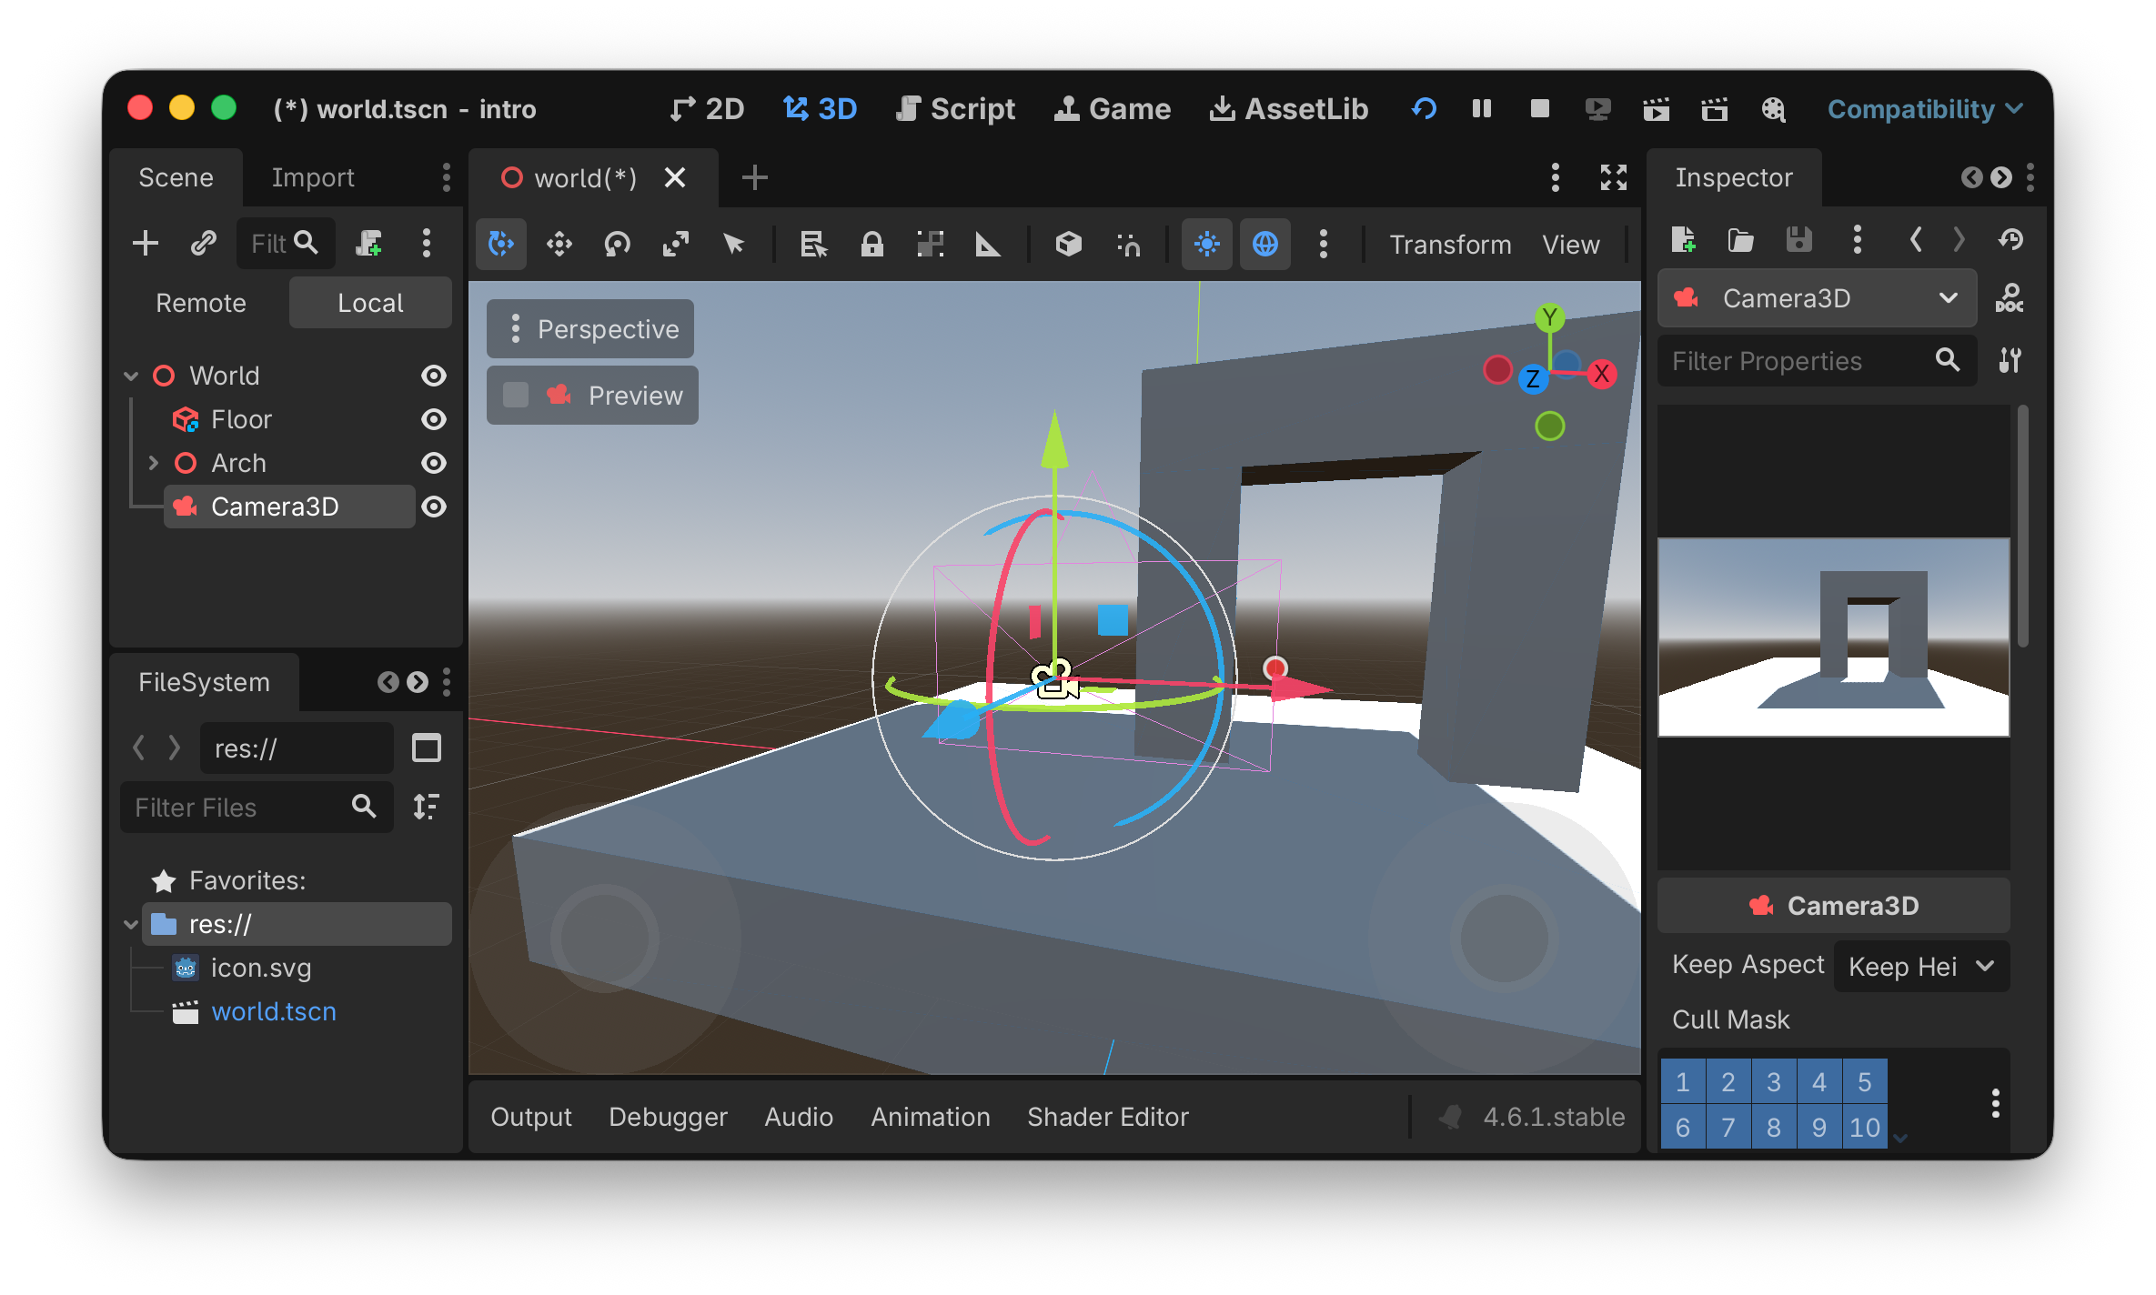Screen dimensions: 2156x1295
Task: Expand the Arch node in scene tree
Action: pos(153,463)
